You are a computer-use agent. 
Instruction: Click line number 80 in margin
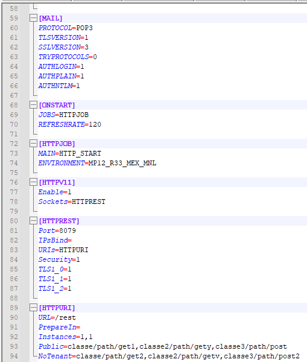pos(14,221)
